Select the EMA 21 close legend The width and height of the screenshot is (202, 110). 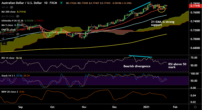tap(8, 30)
